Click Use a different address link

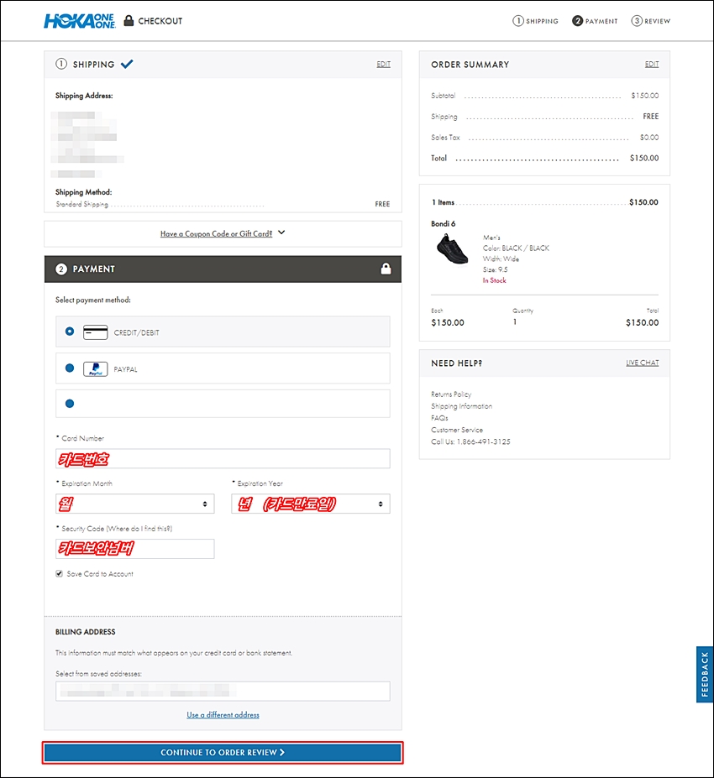tap(223, 715)
